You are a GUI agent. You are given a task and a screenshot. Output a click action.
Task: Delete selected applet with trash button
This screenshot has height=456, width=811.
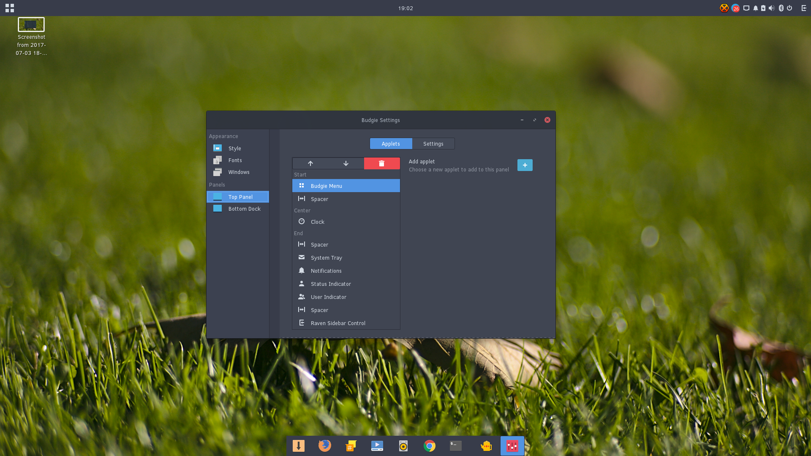tap(382, 163)
